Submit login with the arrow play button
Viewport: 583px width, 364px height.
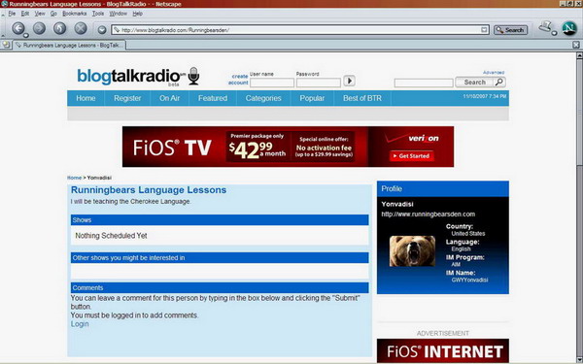(x=349, y=81)
